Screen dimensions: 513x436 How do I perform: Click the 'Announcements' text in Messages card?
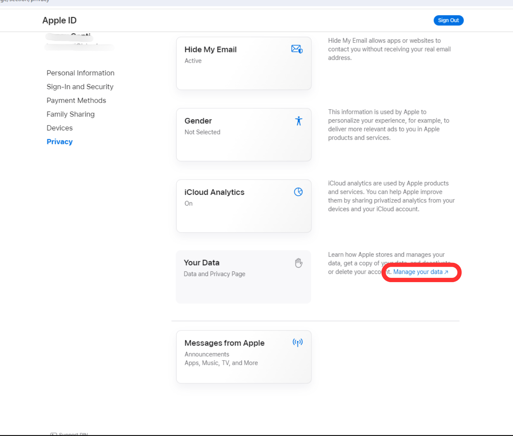207,354
